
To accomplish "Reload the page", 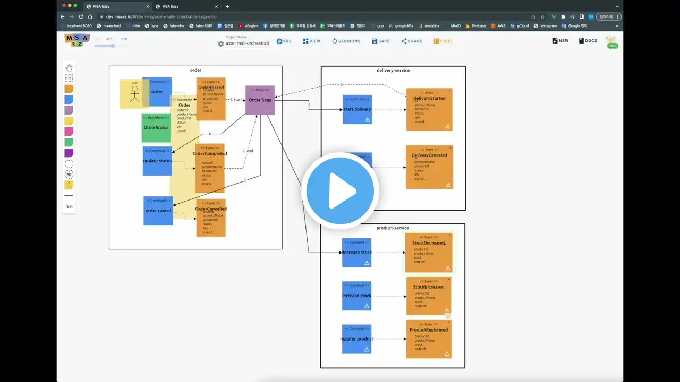I will pyautogui.click(x=81, y=16).
